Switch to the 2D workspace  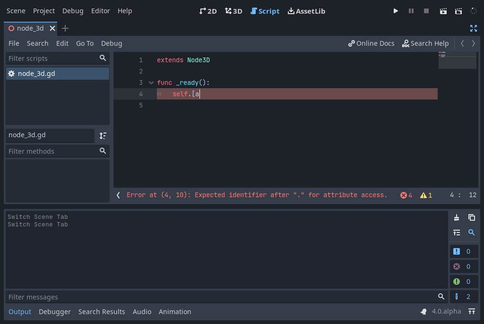[208, 11]
